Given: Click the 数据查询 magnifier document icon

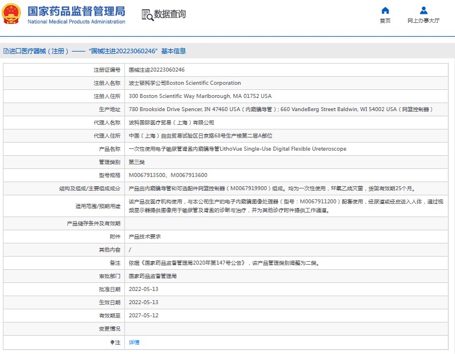Looking at the screenshot, I should [147, 15].
